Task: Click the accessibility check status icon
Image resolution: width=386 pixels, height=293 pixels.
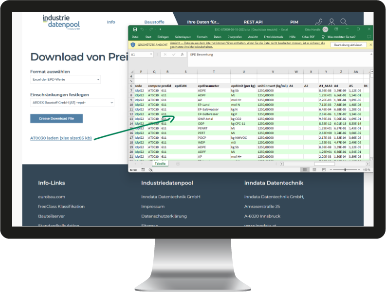Action: pos(151,170)
